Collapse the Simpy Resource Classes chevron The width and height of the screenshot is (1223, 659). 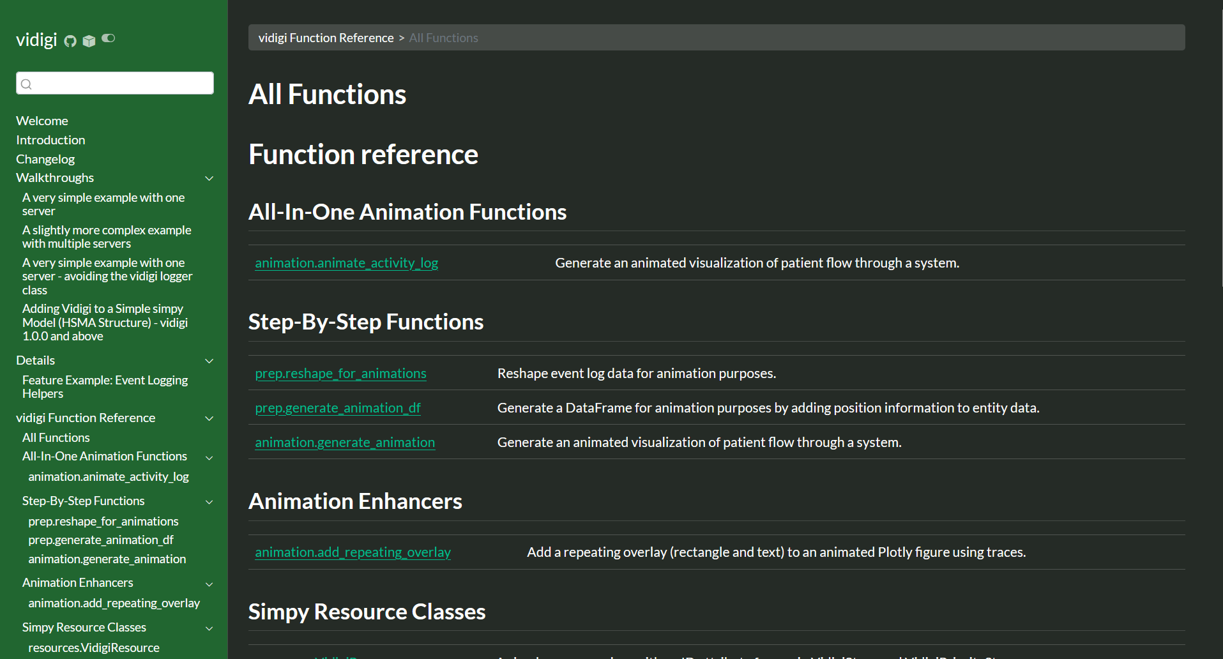click(x=209, y=628)
